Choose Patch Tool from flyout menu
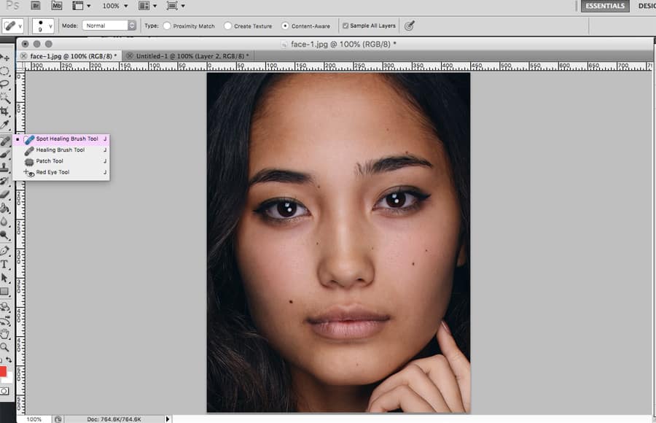The height and width of the screenshot is (423, 656). (x=50, y=161)
